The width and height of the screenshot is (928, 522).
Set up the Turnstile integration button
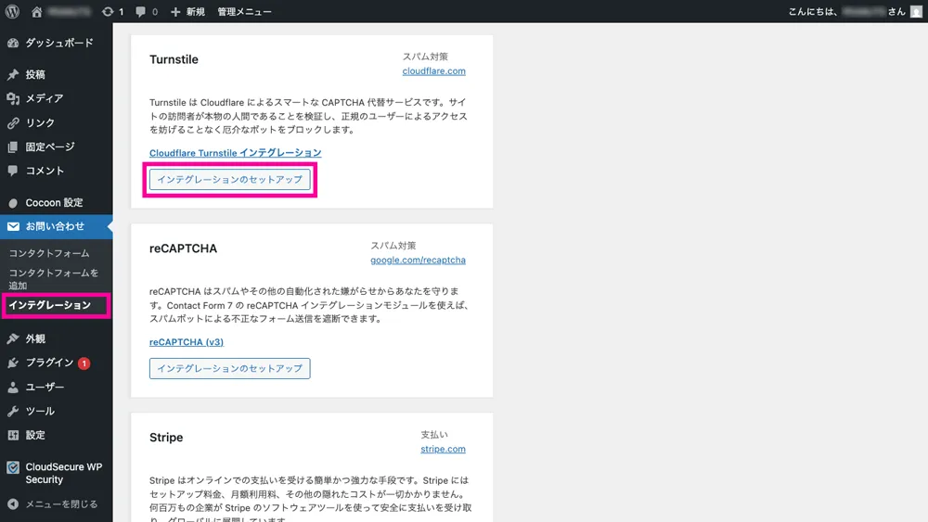pos(229,179)
